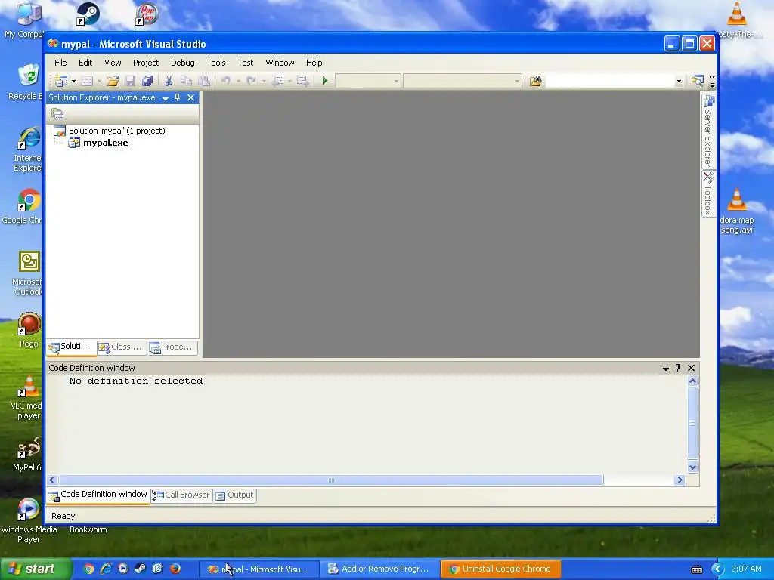Click the New Project toolbar icon
The height and width of the screenshot is (580, 774).
coord(61,81)
